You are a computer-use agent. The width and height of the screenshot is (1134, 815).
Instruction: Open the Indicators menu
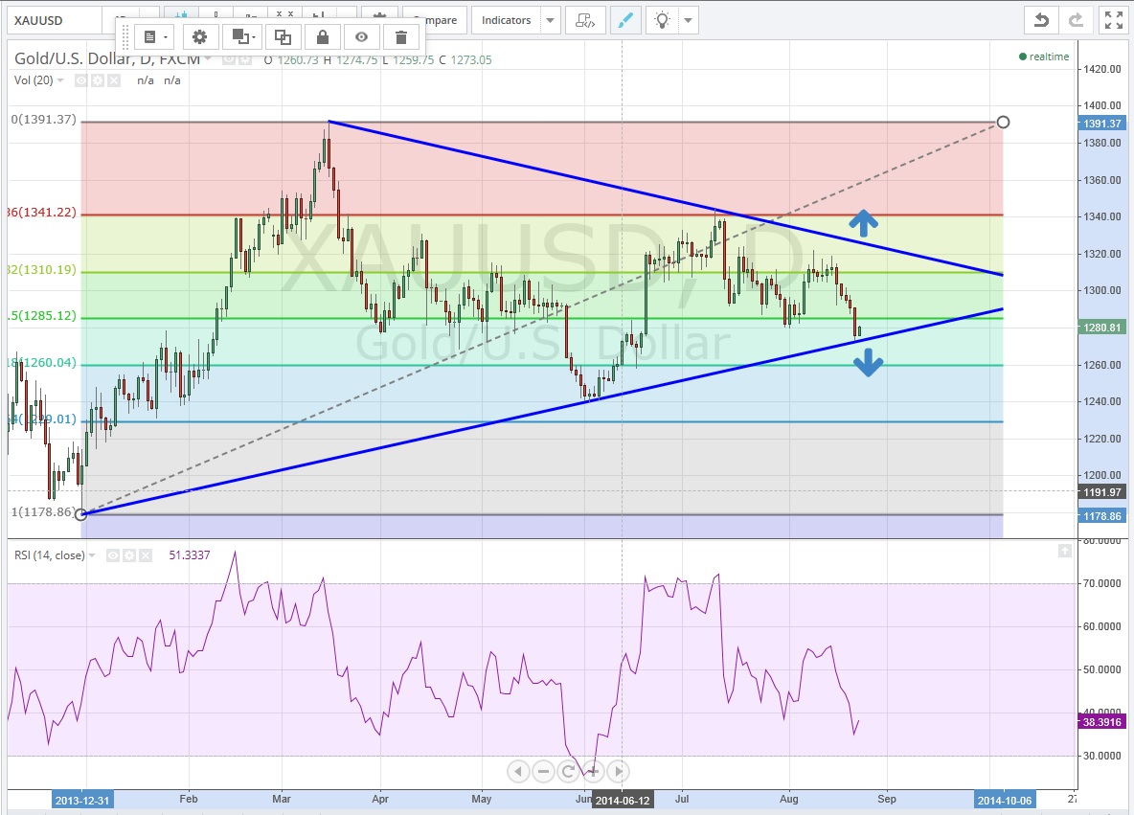[506, 20]
